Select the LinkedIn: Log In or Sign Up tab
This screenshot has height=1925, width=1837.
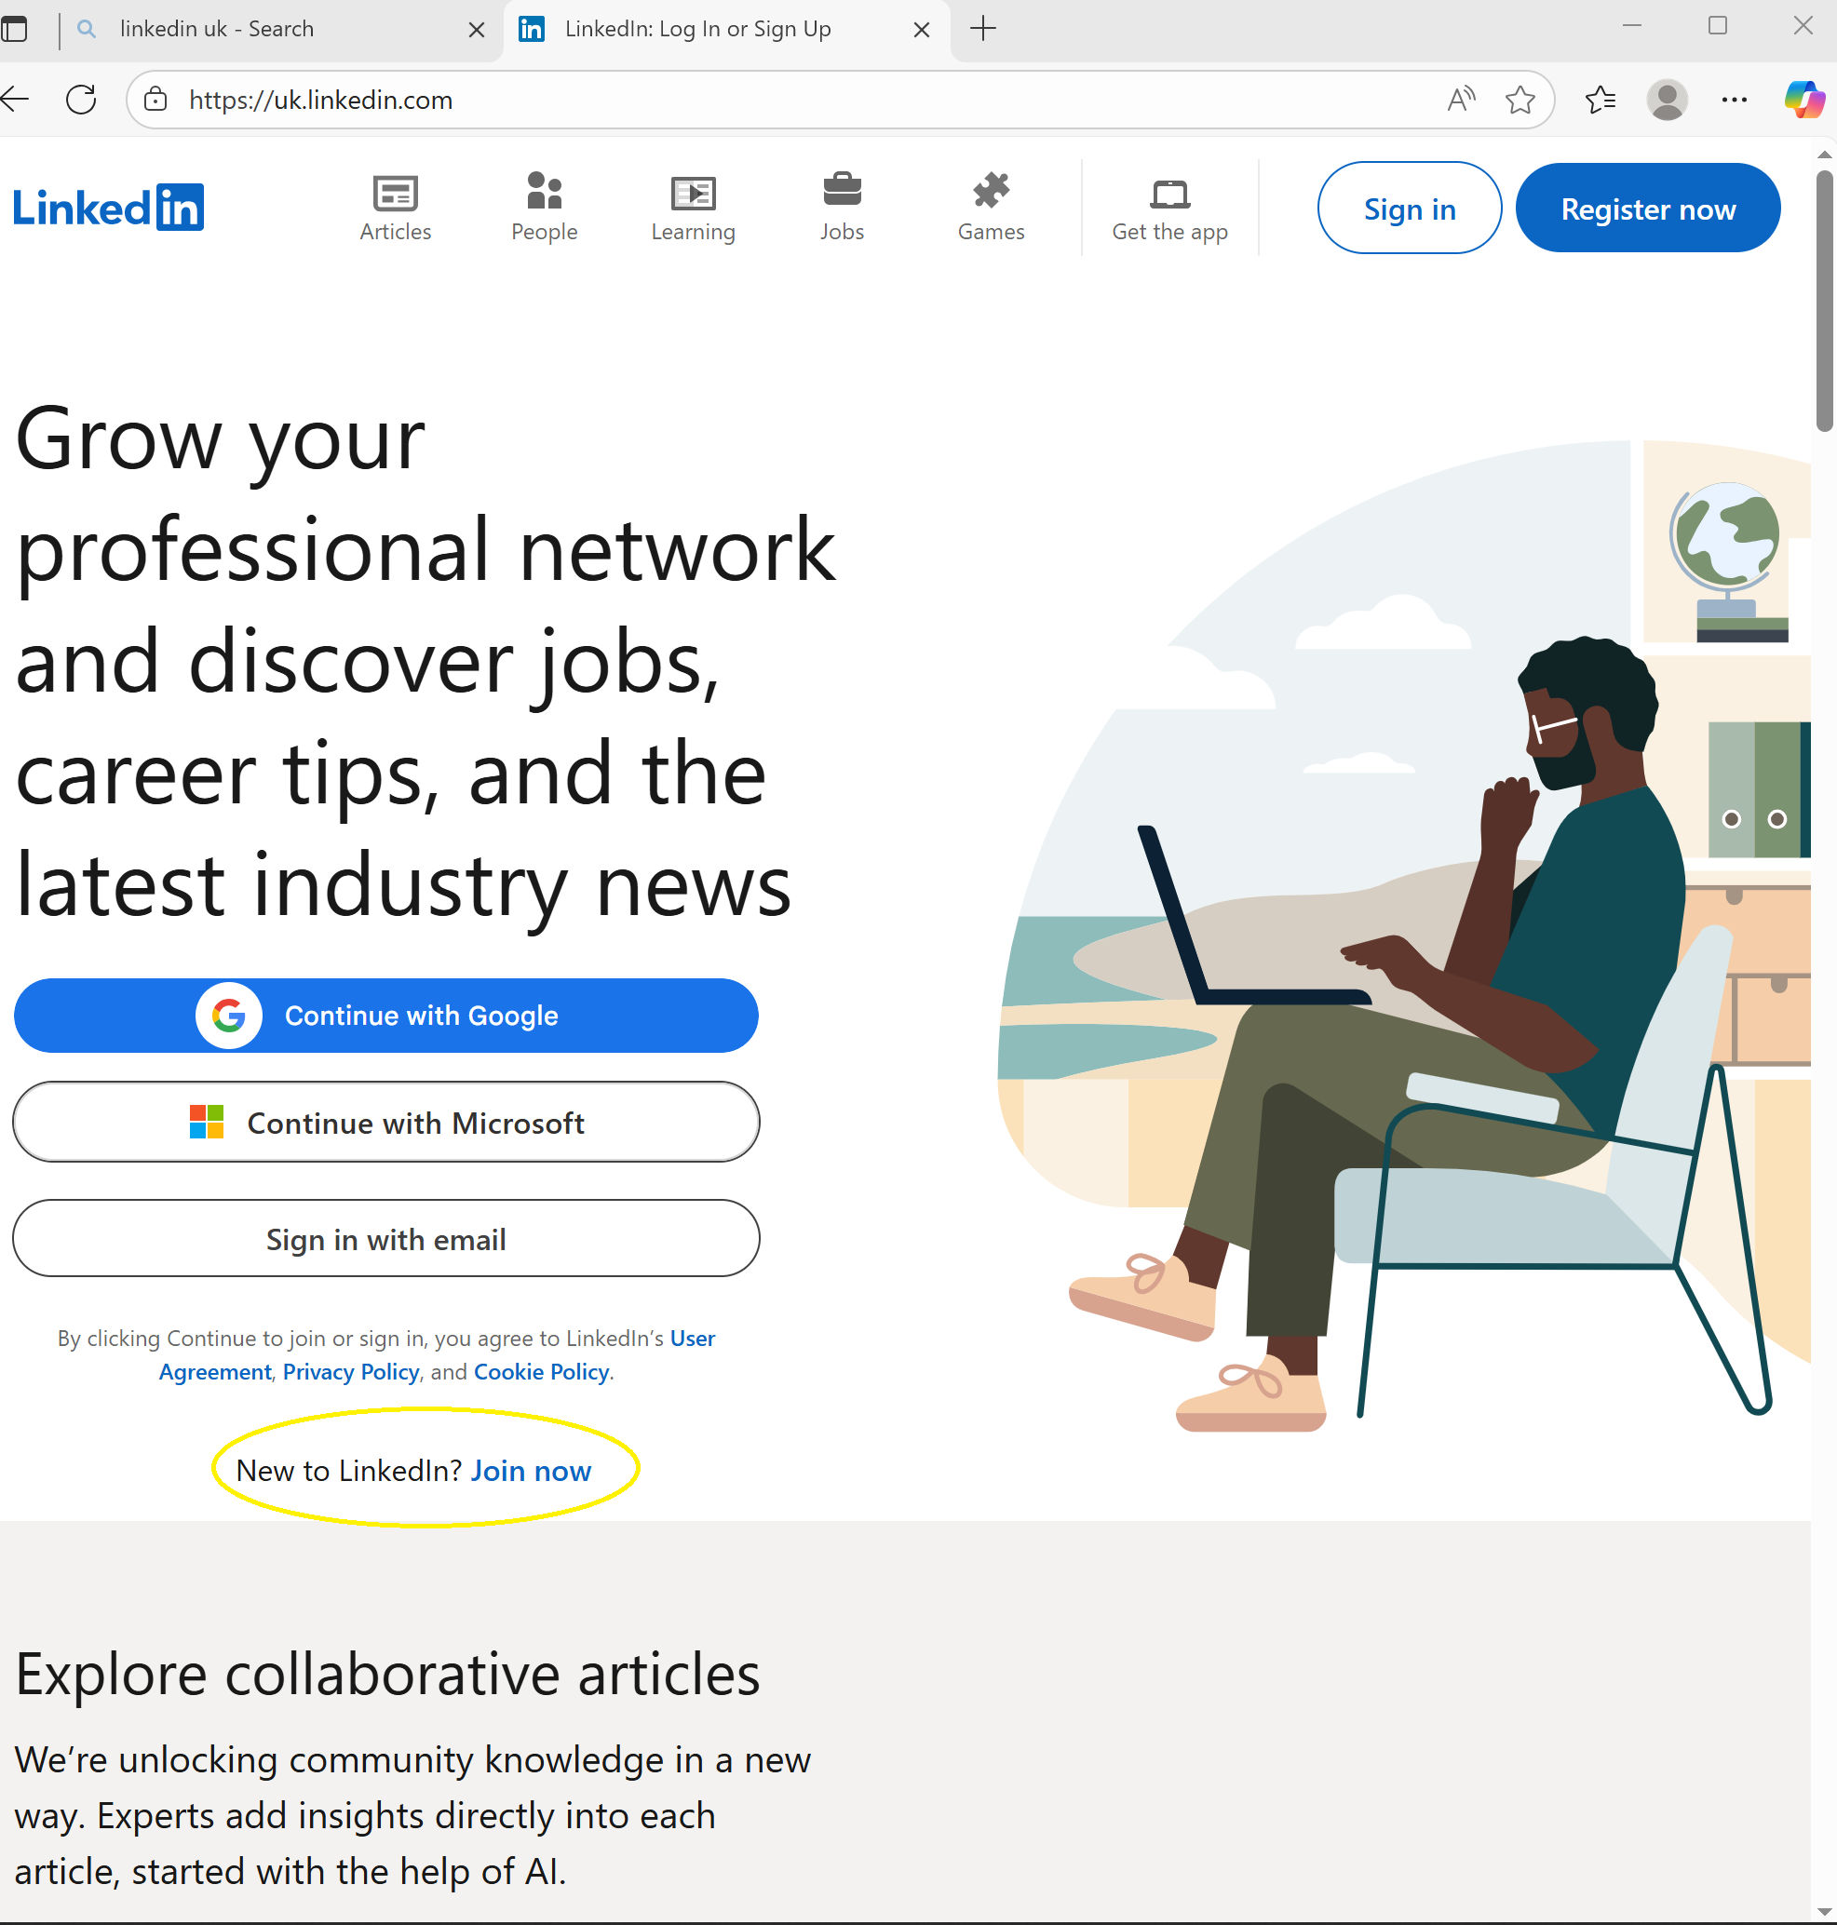coord(726,30)
